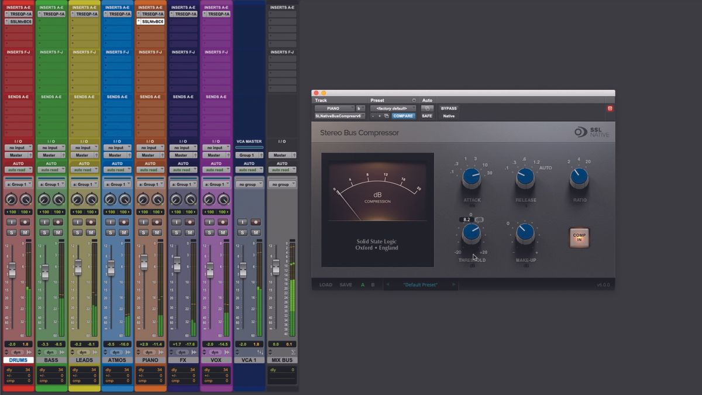
Task: Open the Group 1 assignment selector on ATMOS
Action: pyautogui.click(x=118, y=184)
